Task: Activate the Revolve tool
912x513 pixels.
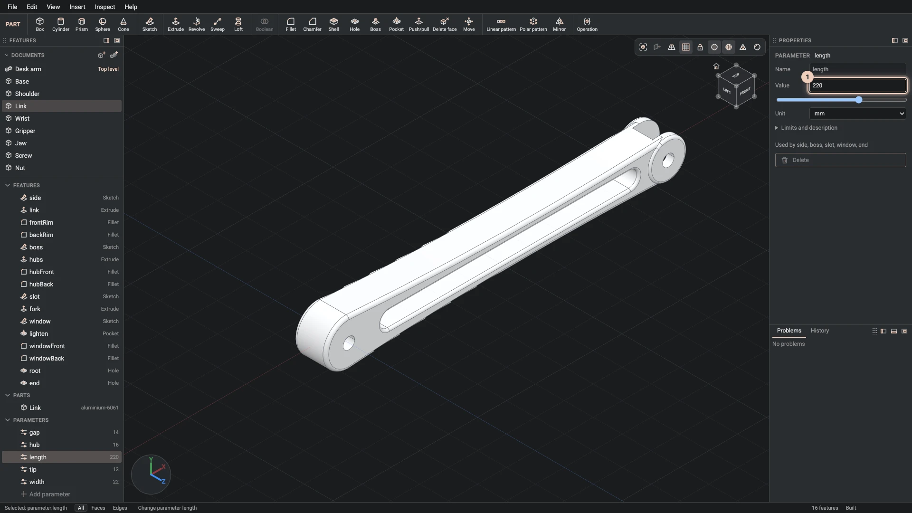Action: 197,24
